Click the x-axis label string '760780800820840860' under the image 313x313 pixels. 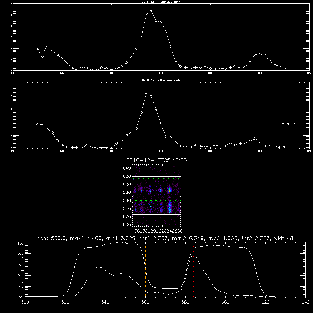click(x=158, y=231)
